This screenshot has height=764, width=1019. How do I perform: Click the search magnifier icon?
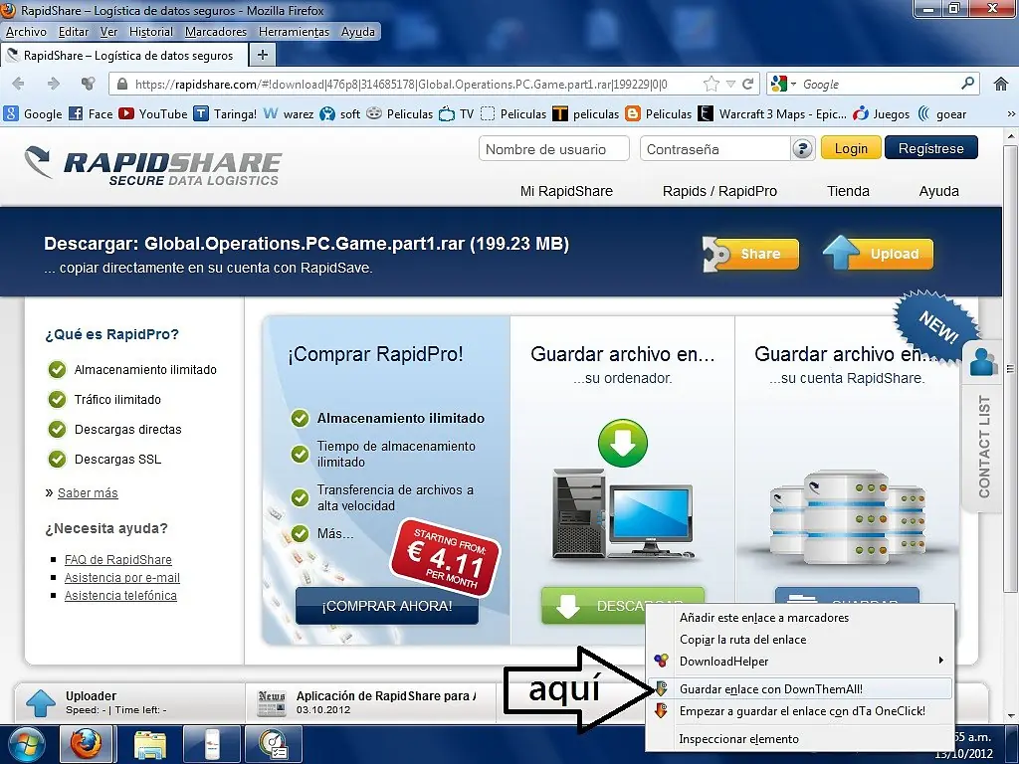[967, 84]
